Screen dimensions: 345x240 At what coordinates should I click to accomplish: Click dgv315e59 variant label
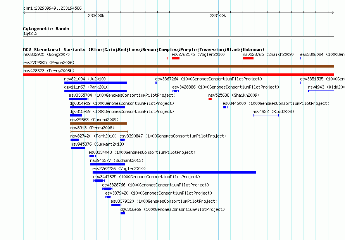coord(122,111)
